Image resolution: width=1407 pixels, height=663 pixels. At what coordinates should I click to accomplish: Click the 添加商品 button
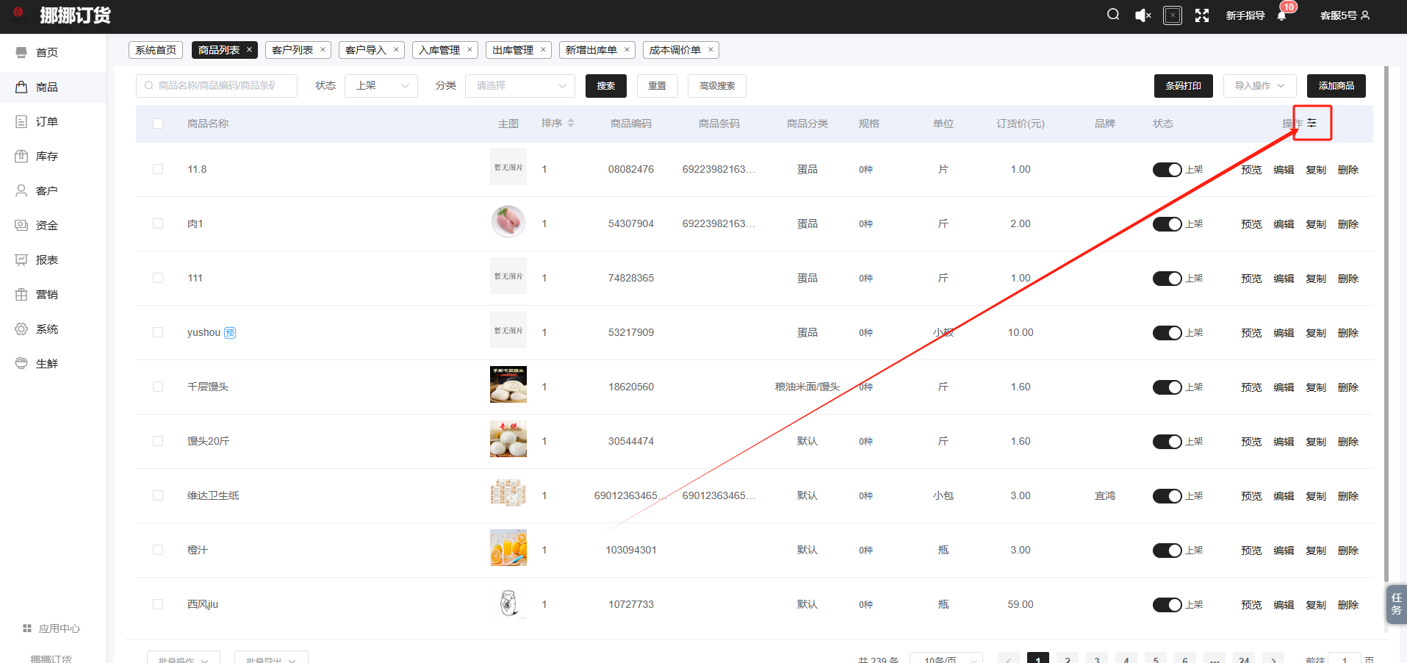(x=1336, y=86)
